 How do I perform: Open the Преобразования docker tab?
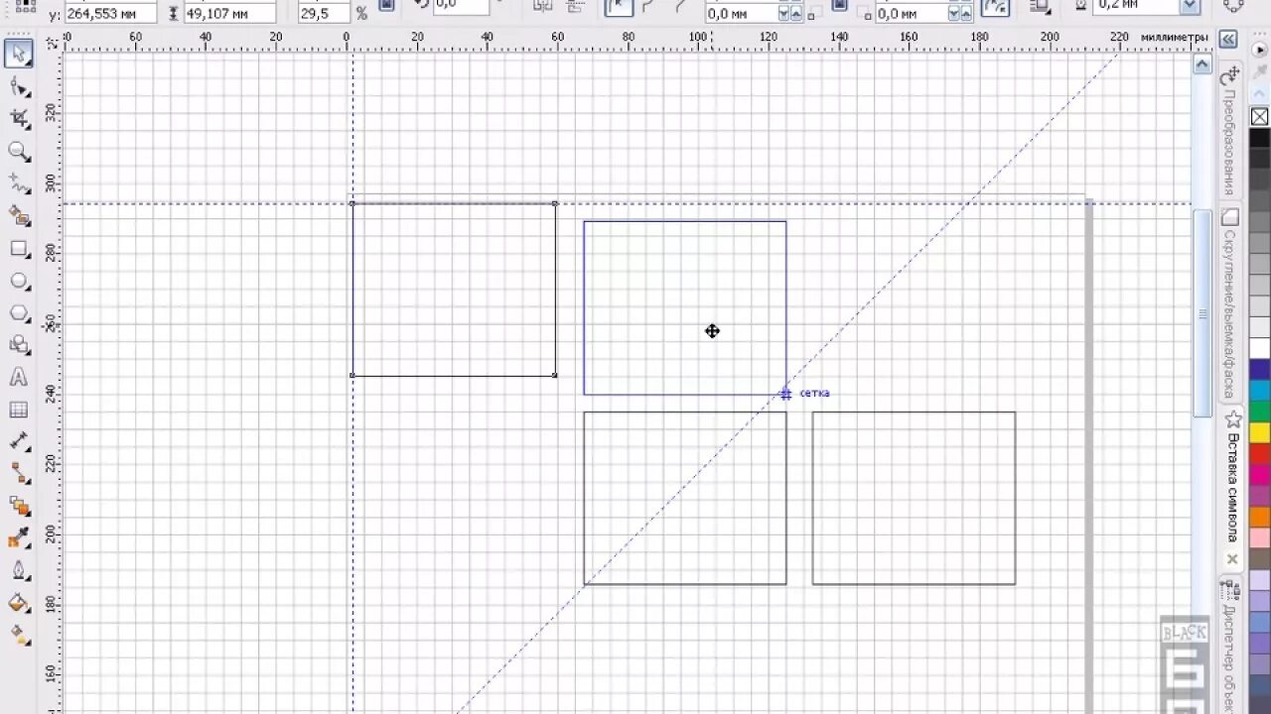click(x=1229, y=132)
